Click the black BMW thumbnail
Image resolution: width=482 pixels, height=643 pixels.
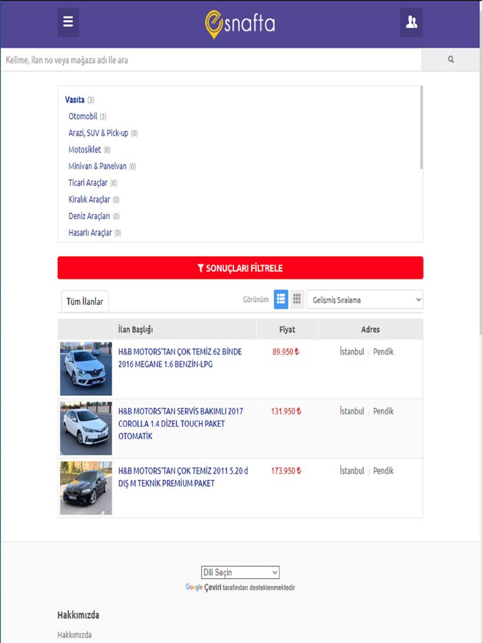click(86, 487)
